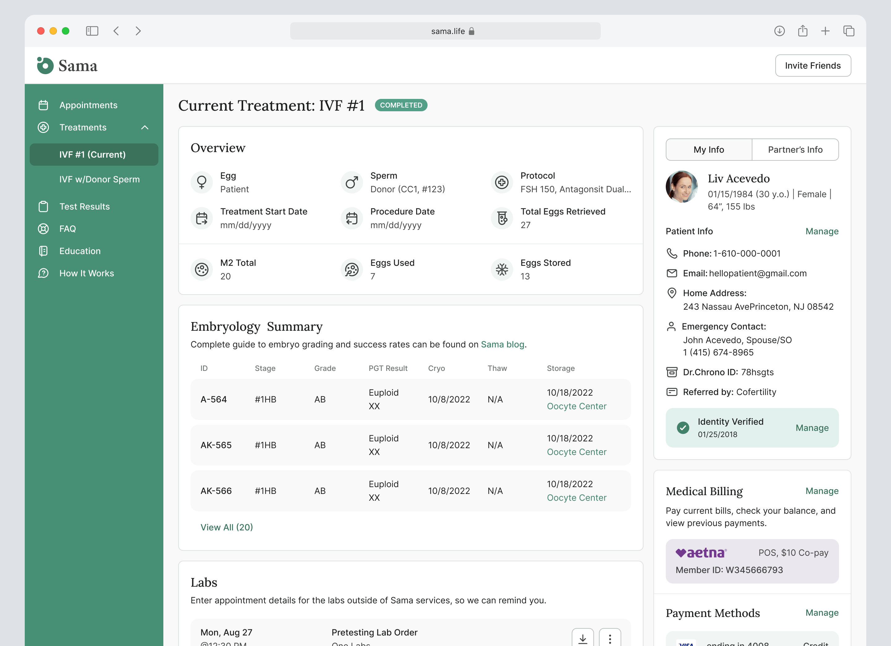Viewport: 891px width, 646px height.
Task: Click the How It Works chat icon
Action: click(43, 273)
